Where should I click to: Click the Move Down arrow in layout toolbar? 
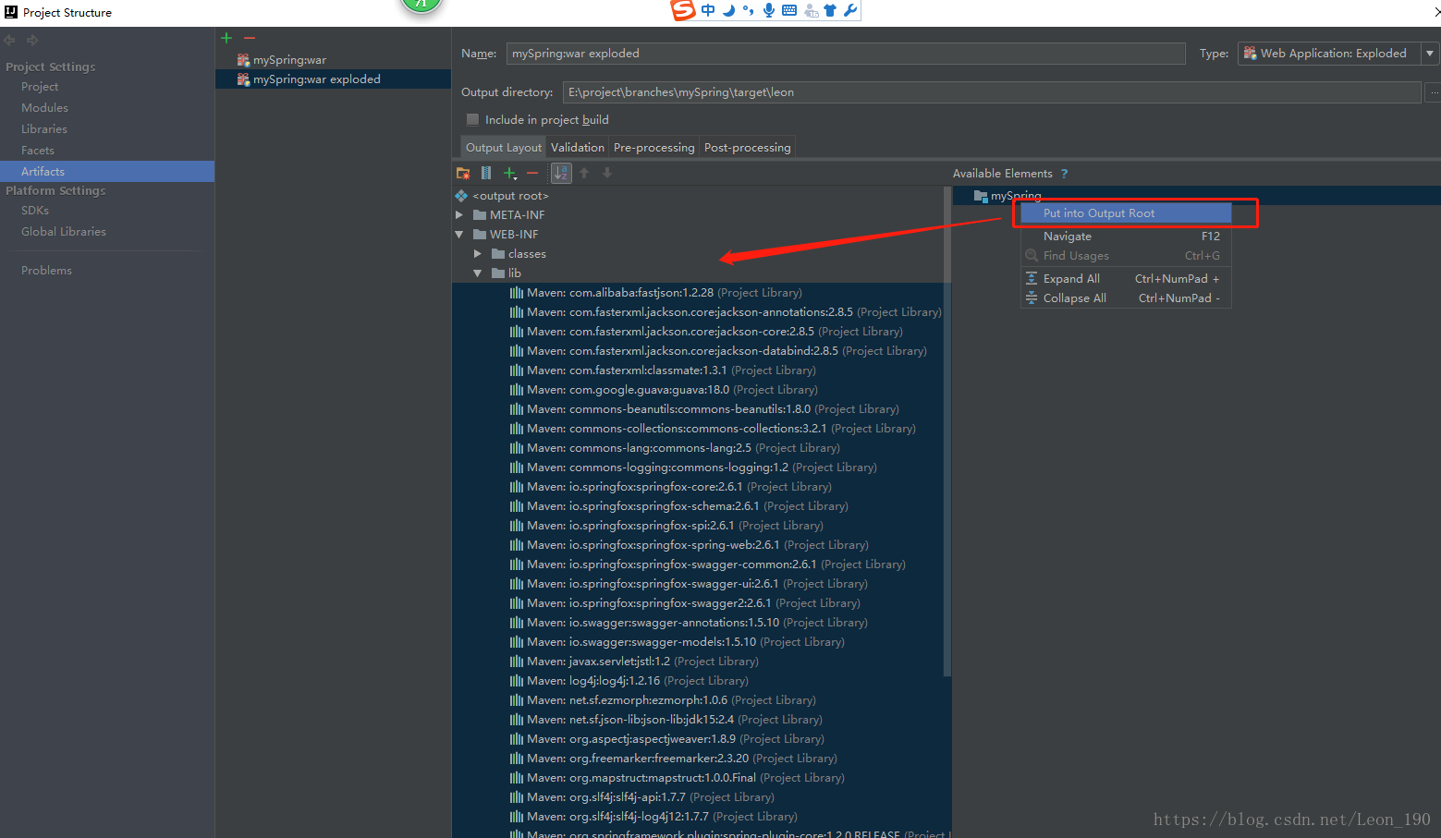click(607, 173)
